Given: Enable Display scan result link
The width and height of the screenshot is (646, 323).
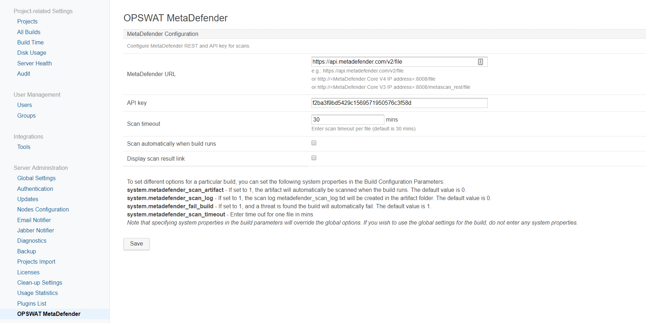Looking at the screenshot, I should [314, 157].
